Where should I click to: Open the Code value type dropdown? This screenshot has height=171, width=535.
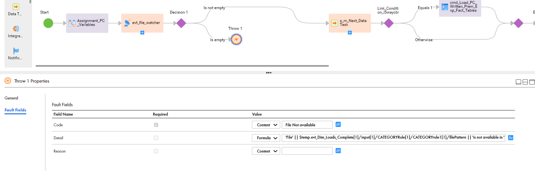(266, 125)
